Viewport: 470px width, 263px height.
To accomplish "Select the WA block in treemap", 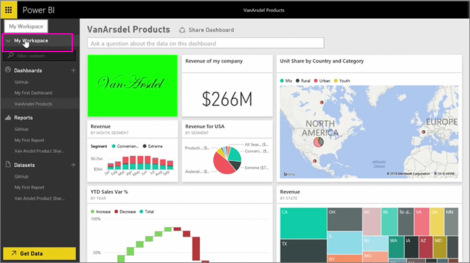I will 396,247.
